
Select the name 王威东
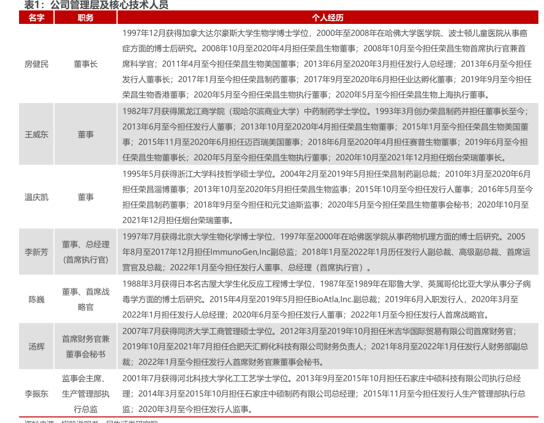pos(36,134)
